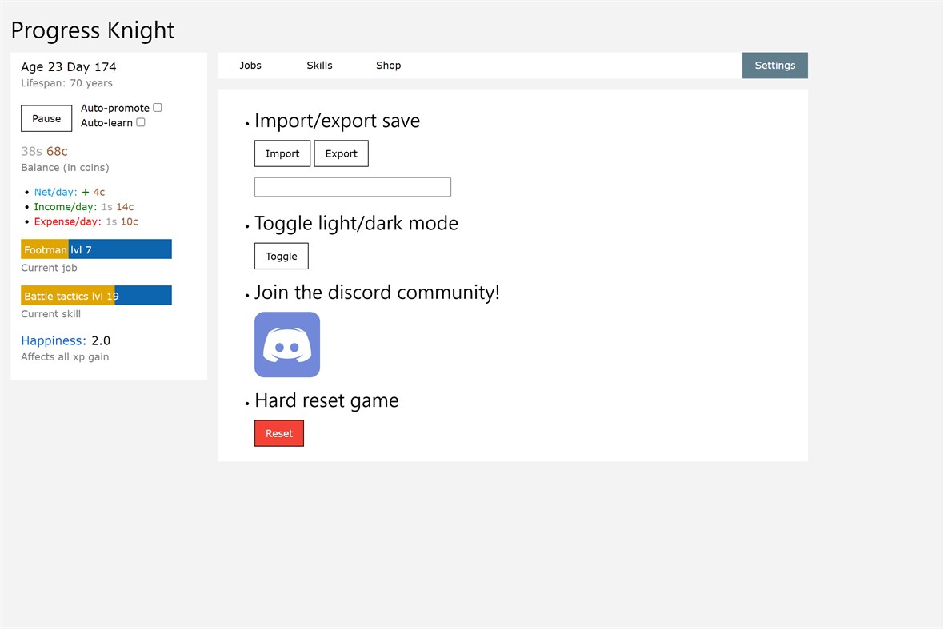Enable the Auto-promote checkbox
The image size is (944, 629).
157,107
